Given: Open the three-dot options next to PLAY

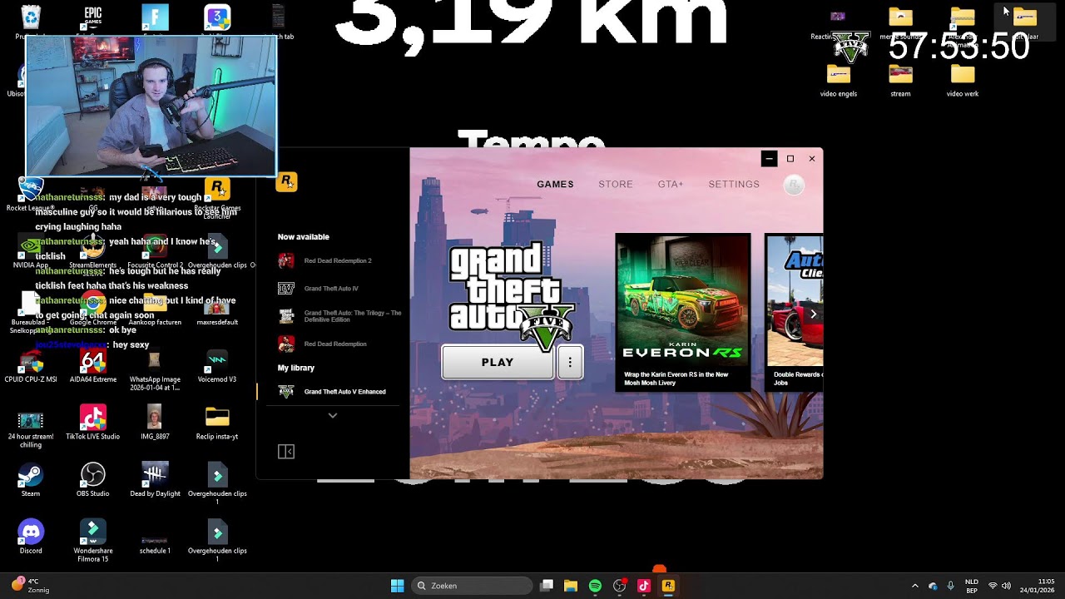Looking at the screenshot, I should click(x=570, y=363).
